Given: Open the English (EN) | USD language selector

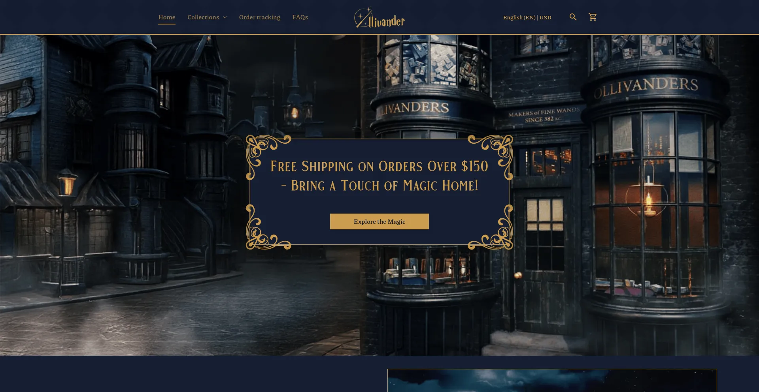Looking at the screenshot, I should 527,17.
